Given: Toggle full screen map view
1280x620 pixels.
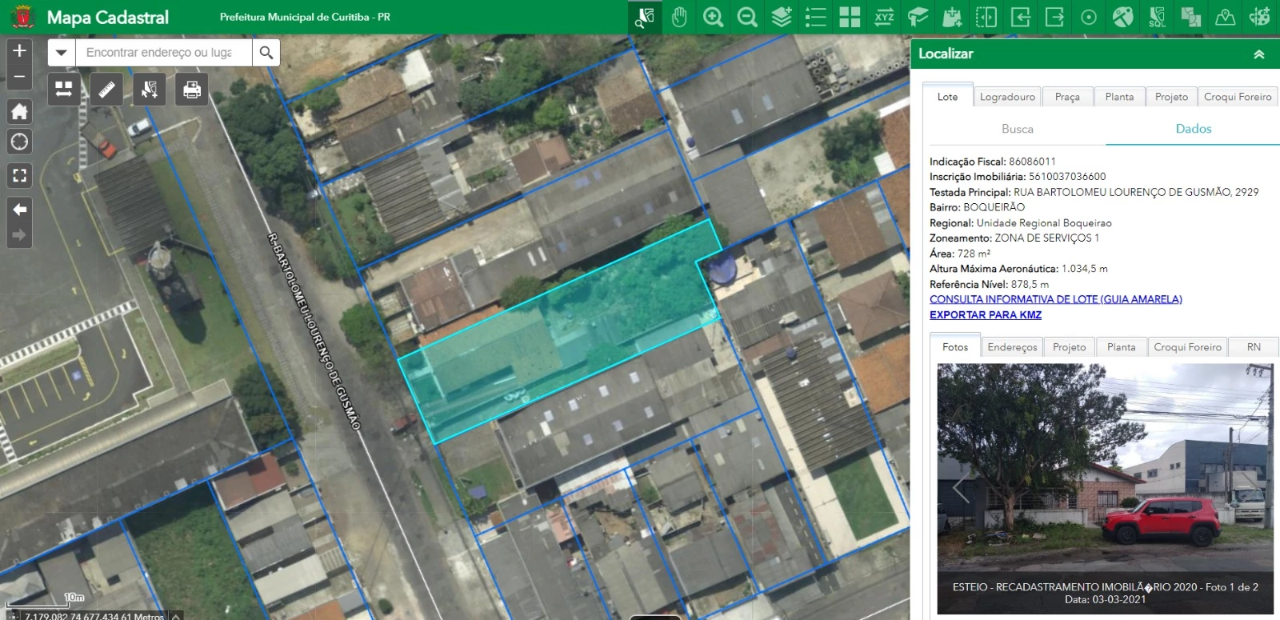Looking at the screenshot, I should click(20, 175).
